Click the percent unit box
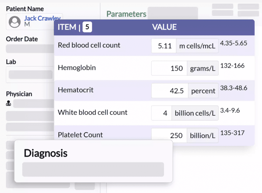 point(203,91)
